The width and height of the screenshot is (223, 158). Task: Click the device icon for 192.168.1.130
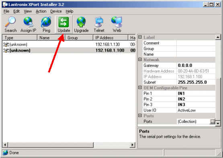point(6,44)
